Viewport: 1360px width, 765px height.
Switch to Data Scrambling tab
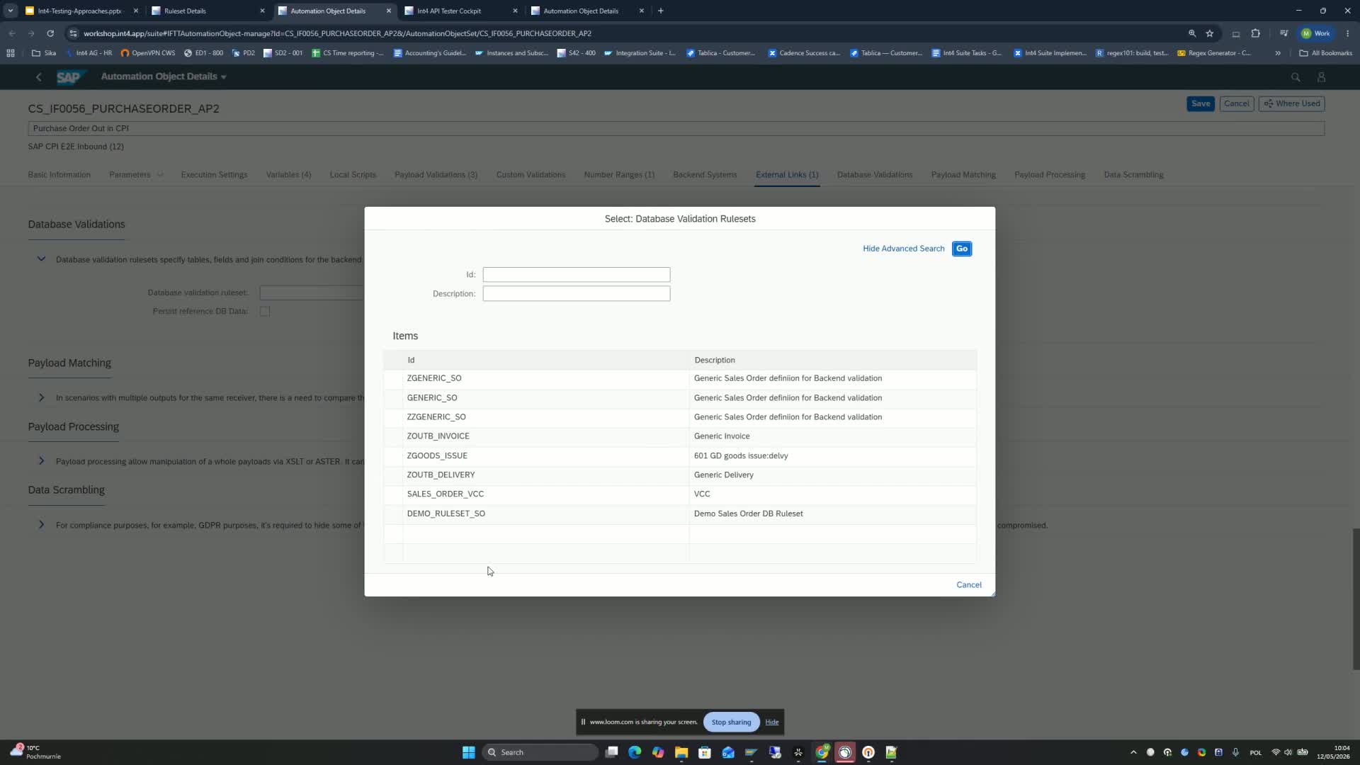click(1133, 175)
